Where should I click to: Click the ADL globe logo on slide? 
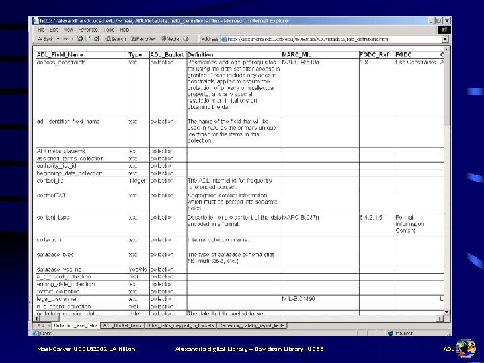coord(466,348)
